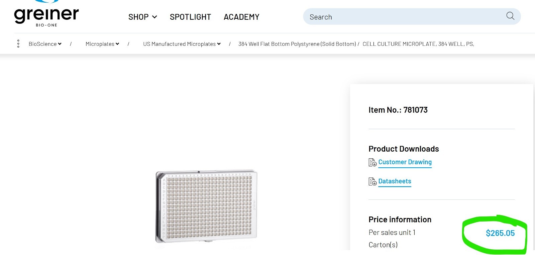Screen dimensions: 535x255
Task: Click the Datasheets download icon
Action: [372, 181]
